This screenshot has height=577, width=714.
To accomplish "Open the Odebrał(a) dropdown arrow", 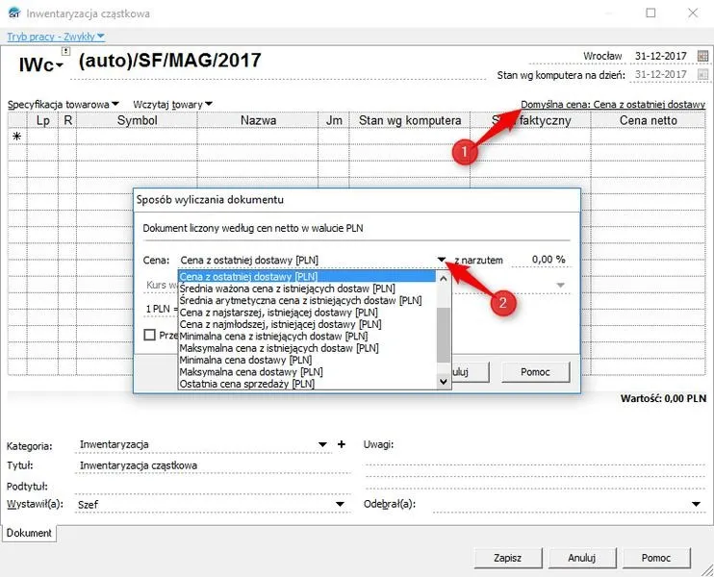I will coord(696,504).
